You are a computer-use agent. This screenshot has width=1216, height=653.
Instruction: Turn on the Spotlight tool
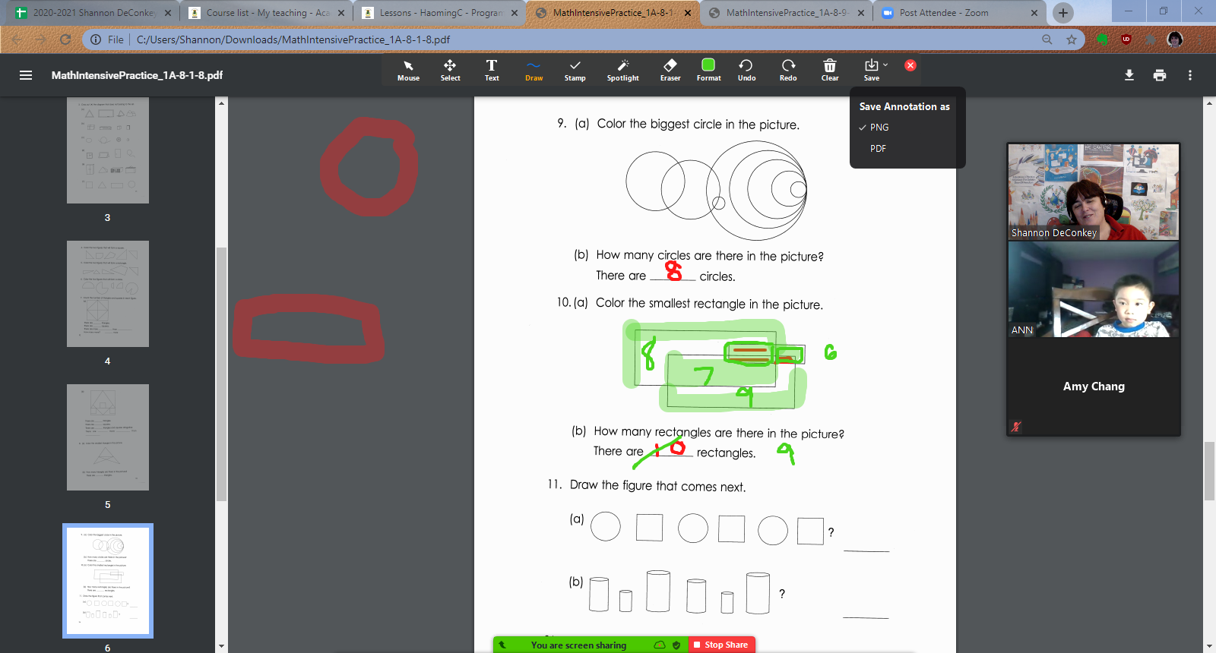click(622, 71)
